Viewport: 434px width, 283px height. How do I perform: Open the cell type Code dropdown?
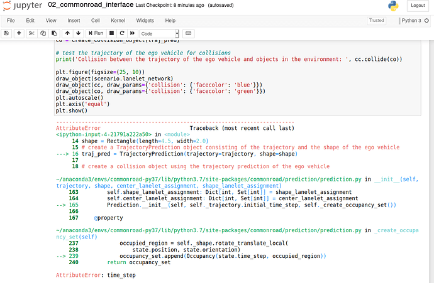(159, 33)
